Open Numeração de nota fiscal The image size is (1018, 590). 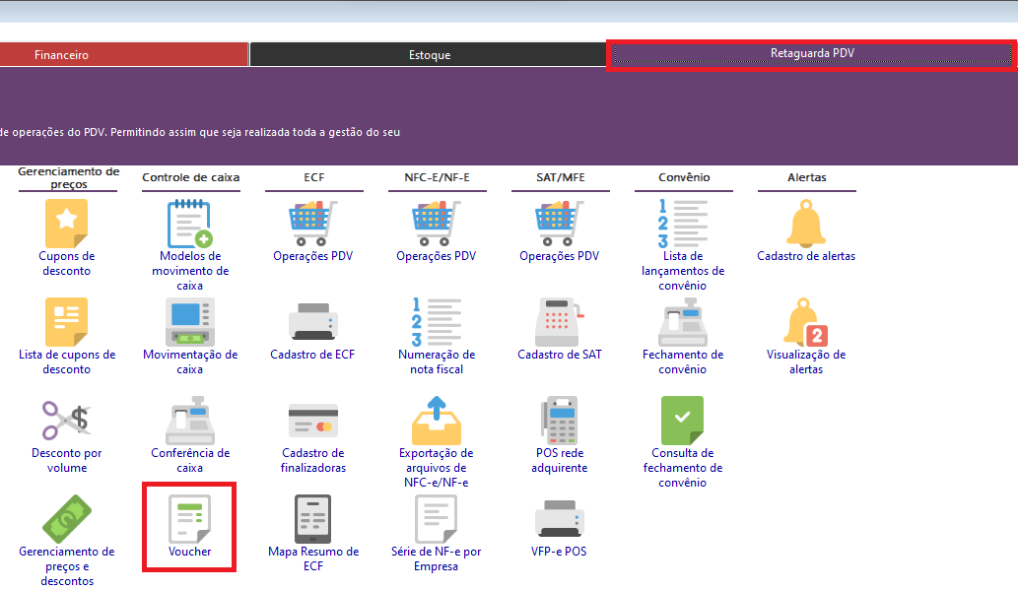(x=436, y=322)
